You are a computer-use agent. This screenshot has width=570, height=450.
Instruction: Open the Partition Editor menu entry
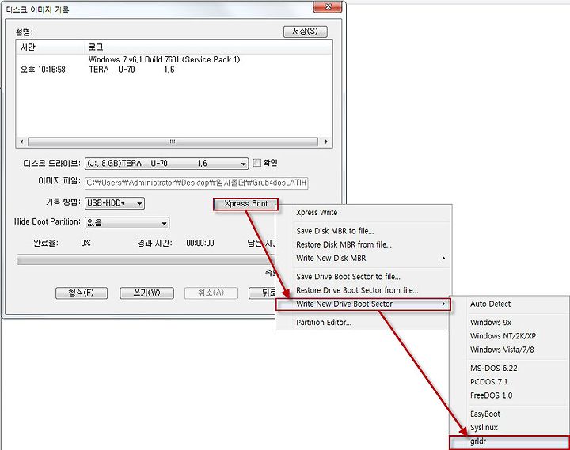363,323
